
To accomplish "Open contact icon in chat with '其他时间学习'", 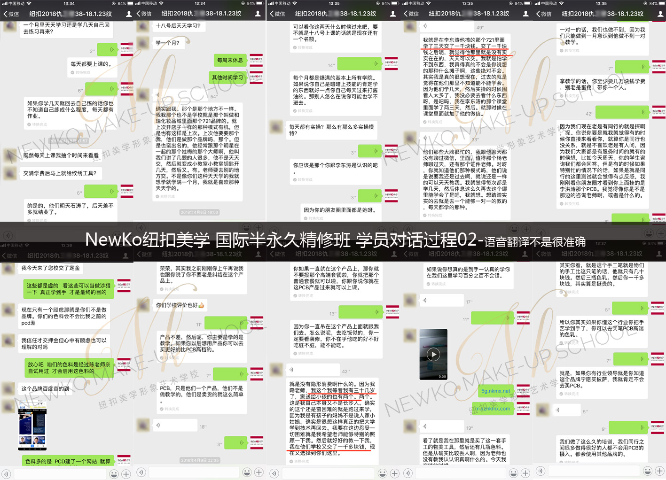I will pyautogui.click(x=258, y=14).
